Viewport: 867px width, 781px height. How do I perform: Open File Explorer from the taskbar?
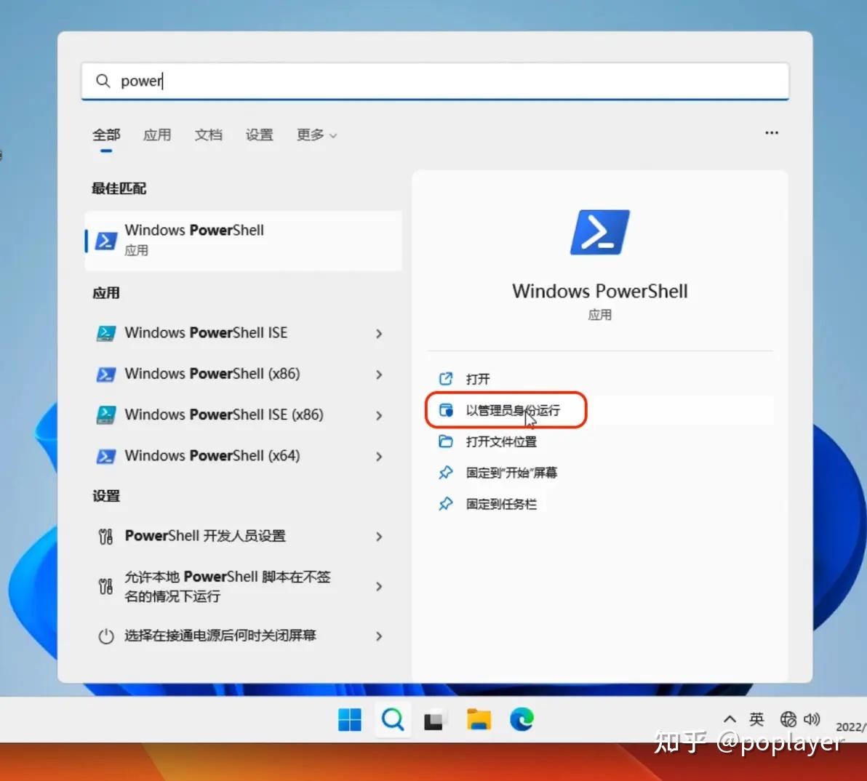click(x=479, y=720)
